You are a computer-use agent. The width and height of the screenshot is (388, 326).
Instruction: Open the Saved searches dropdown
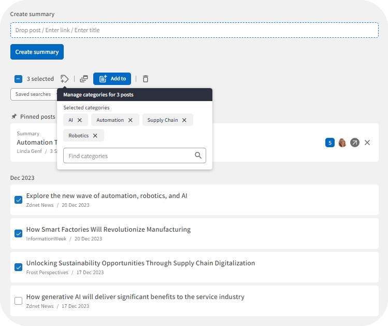tap(34, 94)
